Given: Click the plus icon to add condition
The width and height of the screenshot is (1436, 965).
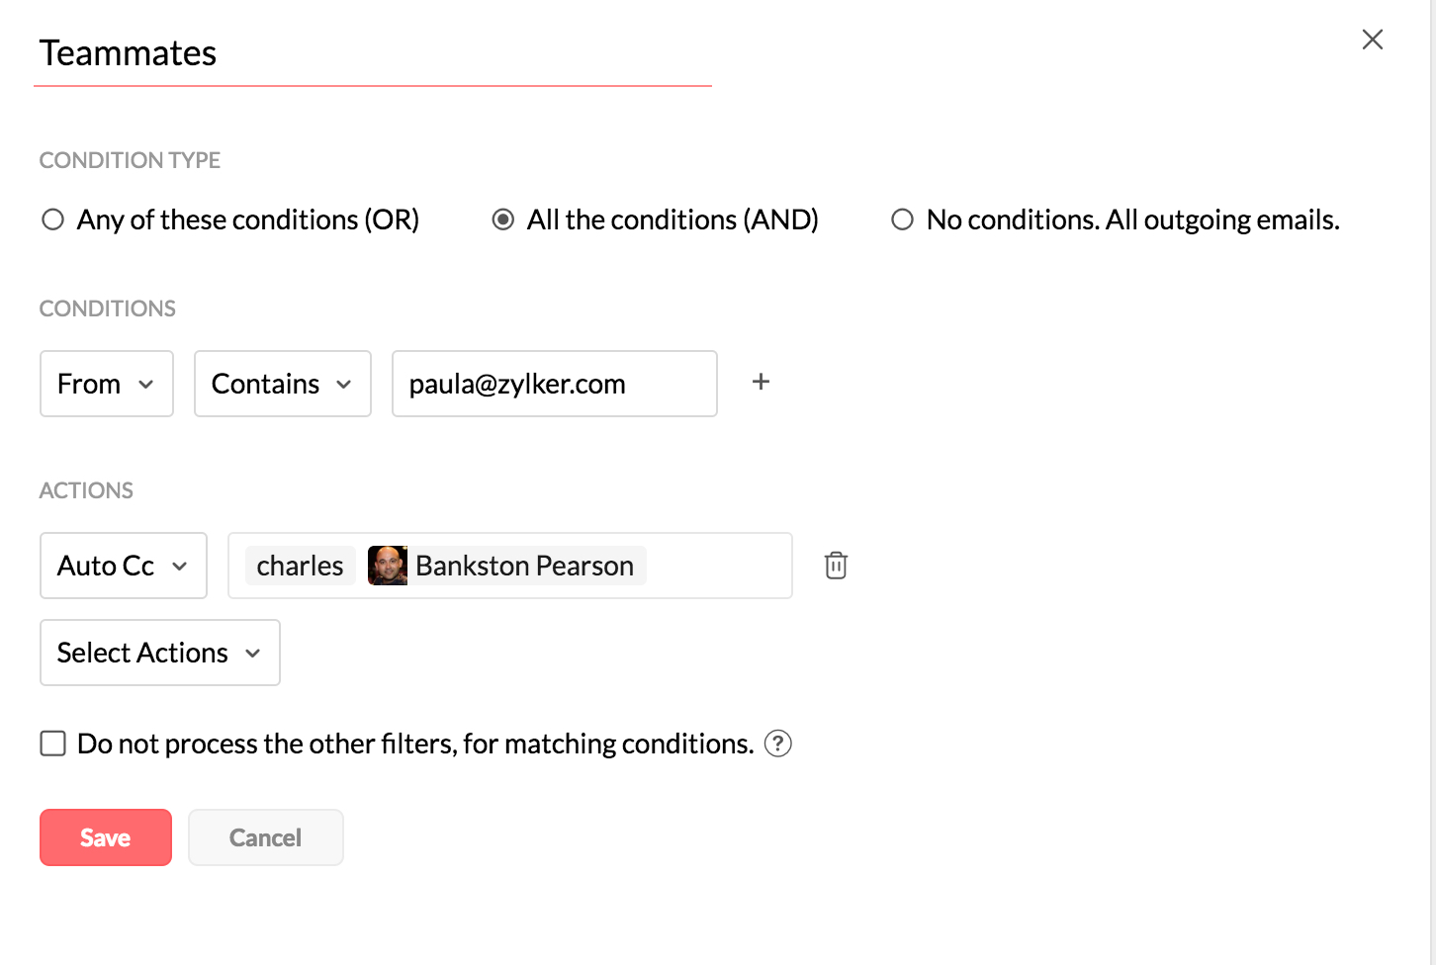Looking at the screenshot, I should [x=761, y=383].
